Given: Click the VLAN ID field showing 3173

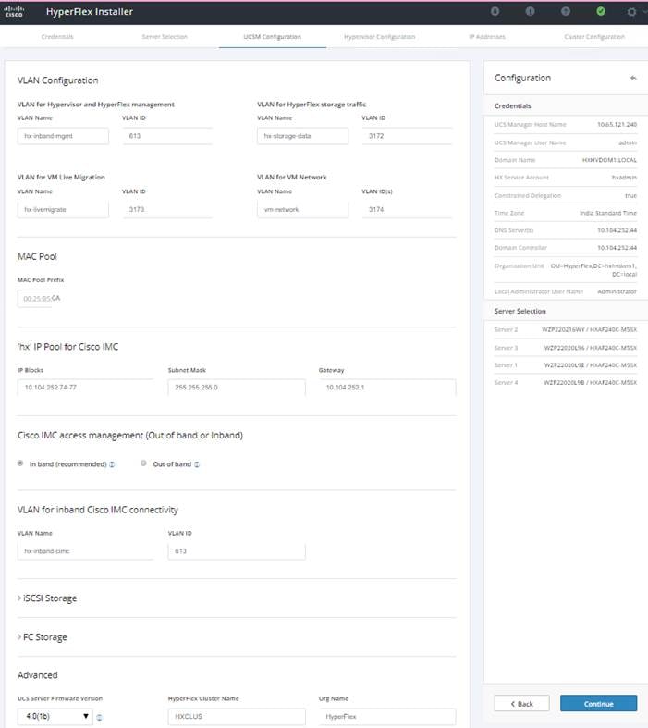Looking at the screenshot, I should click(167, 209).
